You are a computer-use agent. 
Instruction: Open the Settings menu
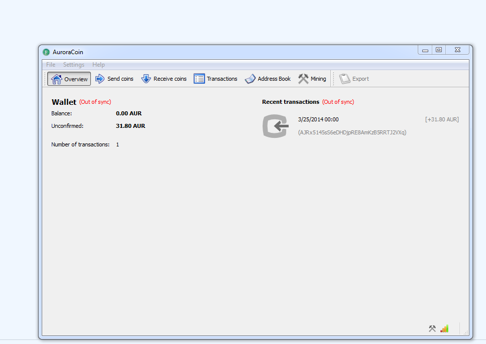coord(74,64)
